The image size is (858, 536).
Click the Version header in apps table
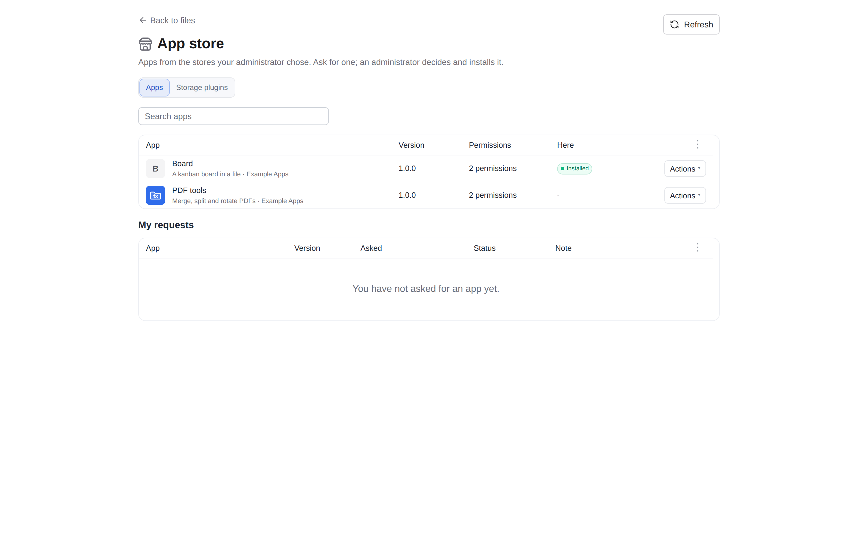pos(411,145)
